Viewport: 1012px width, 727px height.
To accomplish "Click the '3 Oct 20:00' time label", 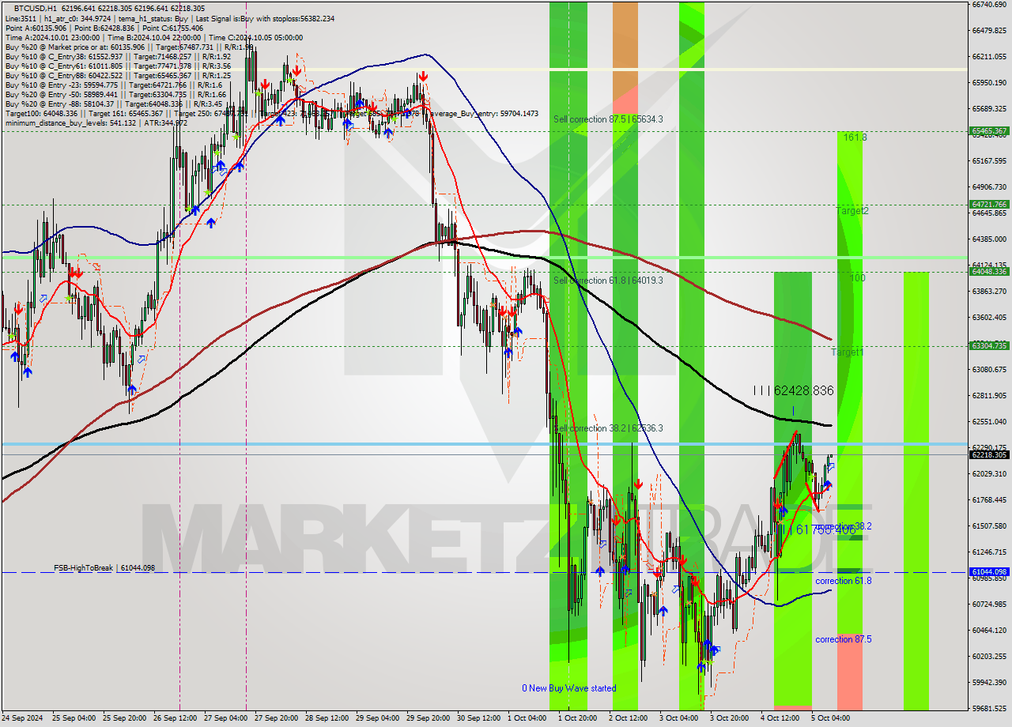I will click(730, 718).
